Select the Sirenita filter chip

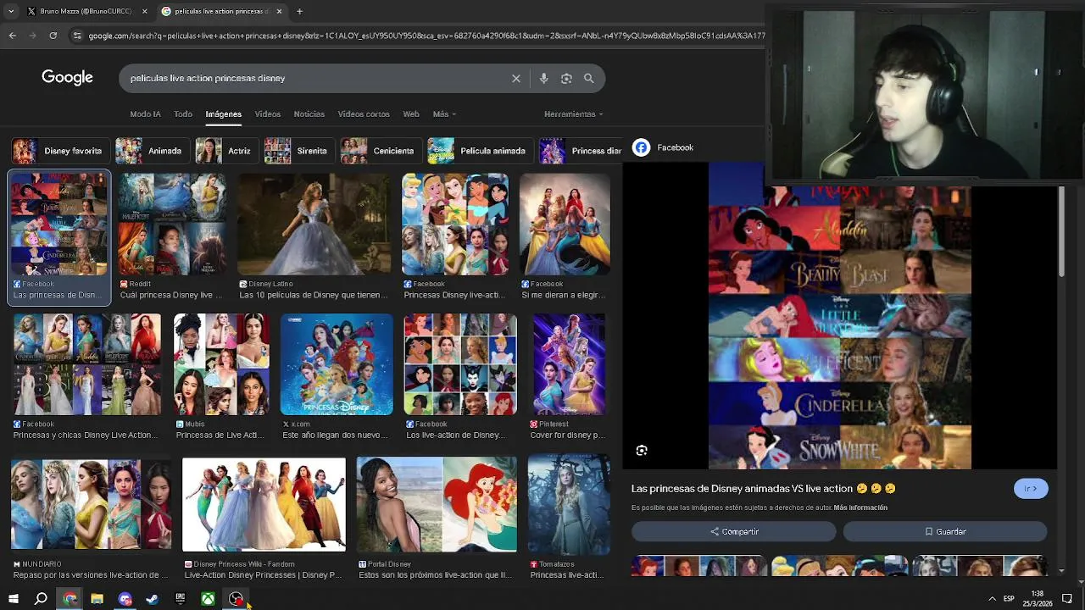[x=299, y=151]
